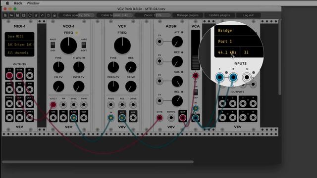Image resolution: width=317 pixels, height=178 pixels.
Task: Click the vertical scrollbar beside the rack
Action: coord(280,57)
